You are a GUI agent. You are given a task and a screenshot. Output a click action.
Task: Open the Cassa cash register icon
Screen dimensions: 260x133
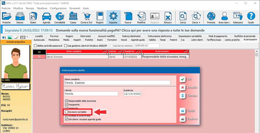73,18
